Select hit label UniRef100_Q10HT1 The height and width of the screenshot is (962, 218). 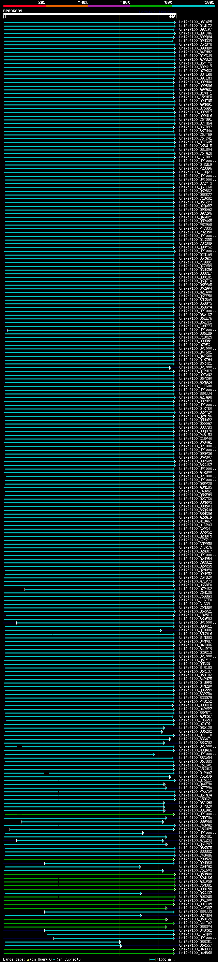tap(196, 94)
